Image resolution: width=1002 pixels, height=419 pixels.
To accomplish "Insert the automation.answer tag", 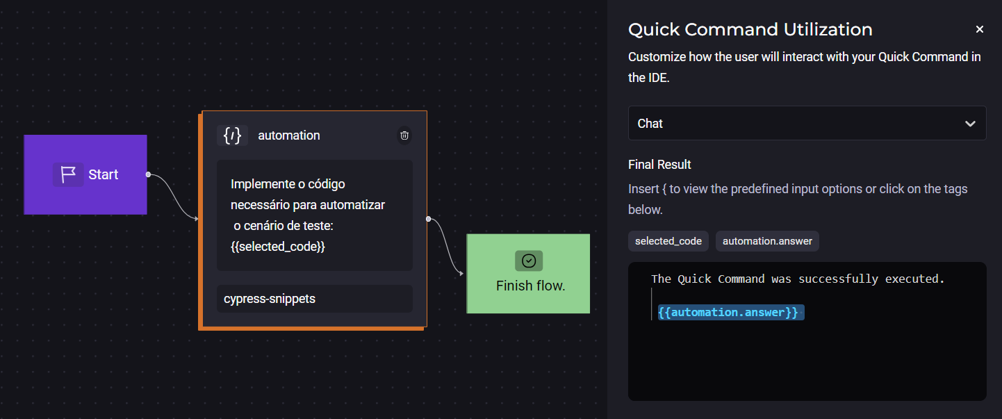I will [x=768, y=241].
